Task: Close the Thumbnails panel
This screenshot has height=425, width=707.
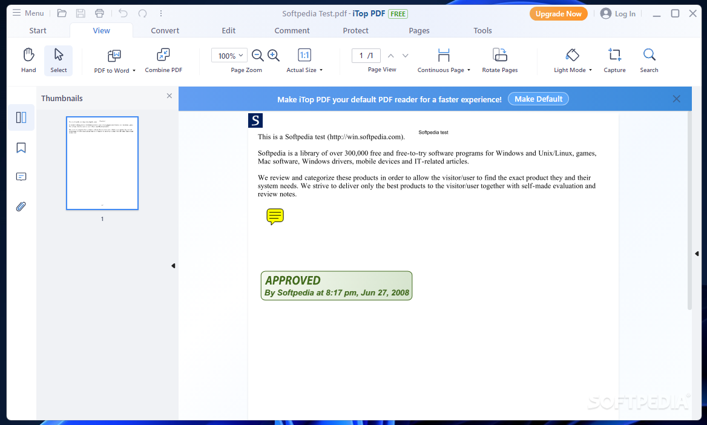Action: click(169, 96)
